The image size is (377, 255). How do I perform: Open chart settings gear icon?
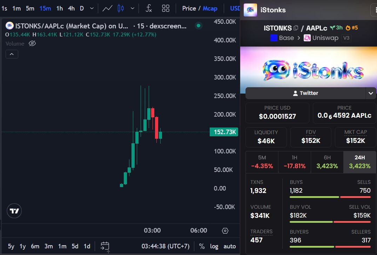[x=225, y=231]
